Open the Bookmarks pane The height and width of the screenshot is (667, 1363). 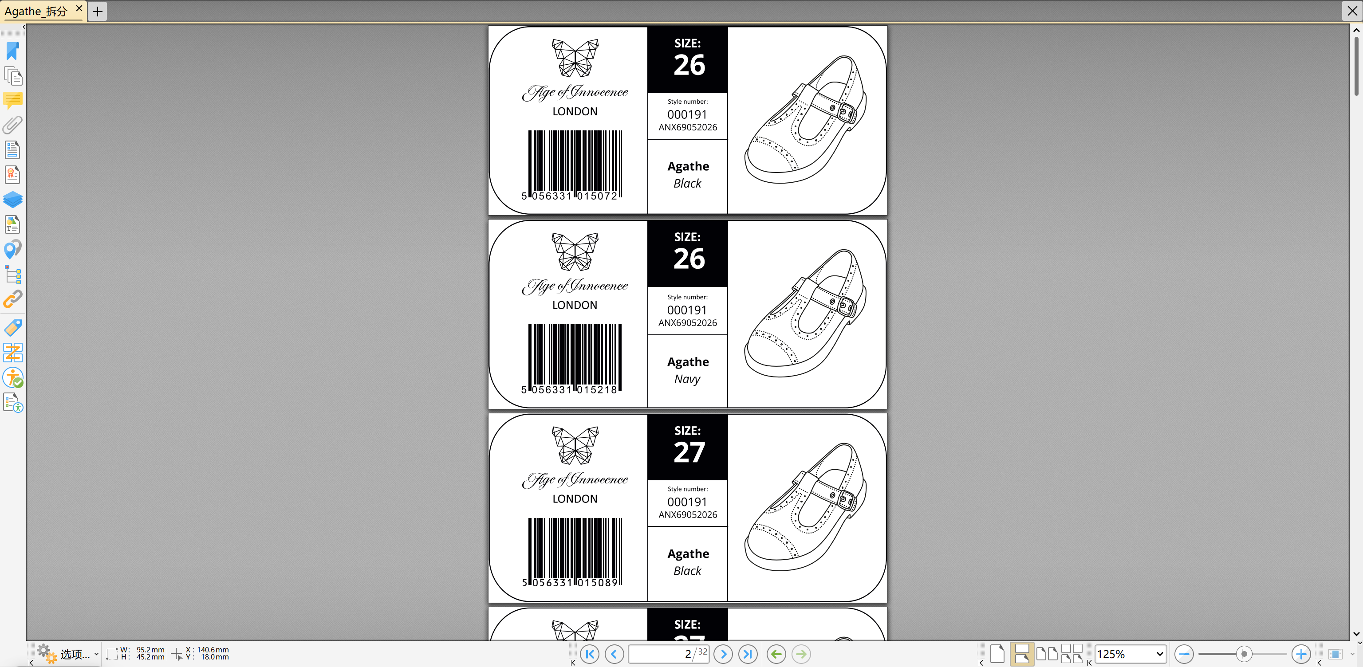click(x=13, y=51)
